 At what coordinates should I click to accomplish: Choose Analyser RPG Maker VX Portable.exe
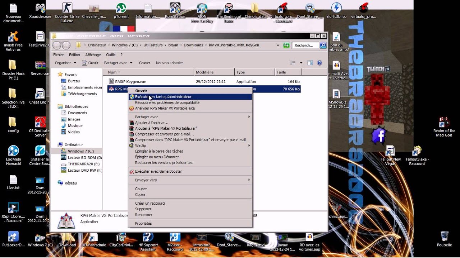[x=190, y=108]
